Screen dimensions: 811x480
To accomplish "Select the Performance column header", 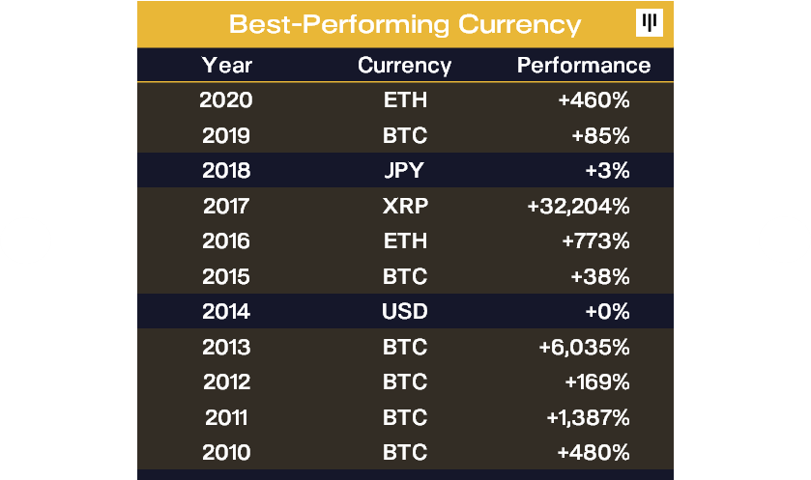I will [584, 65].
